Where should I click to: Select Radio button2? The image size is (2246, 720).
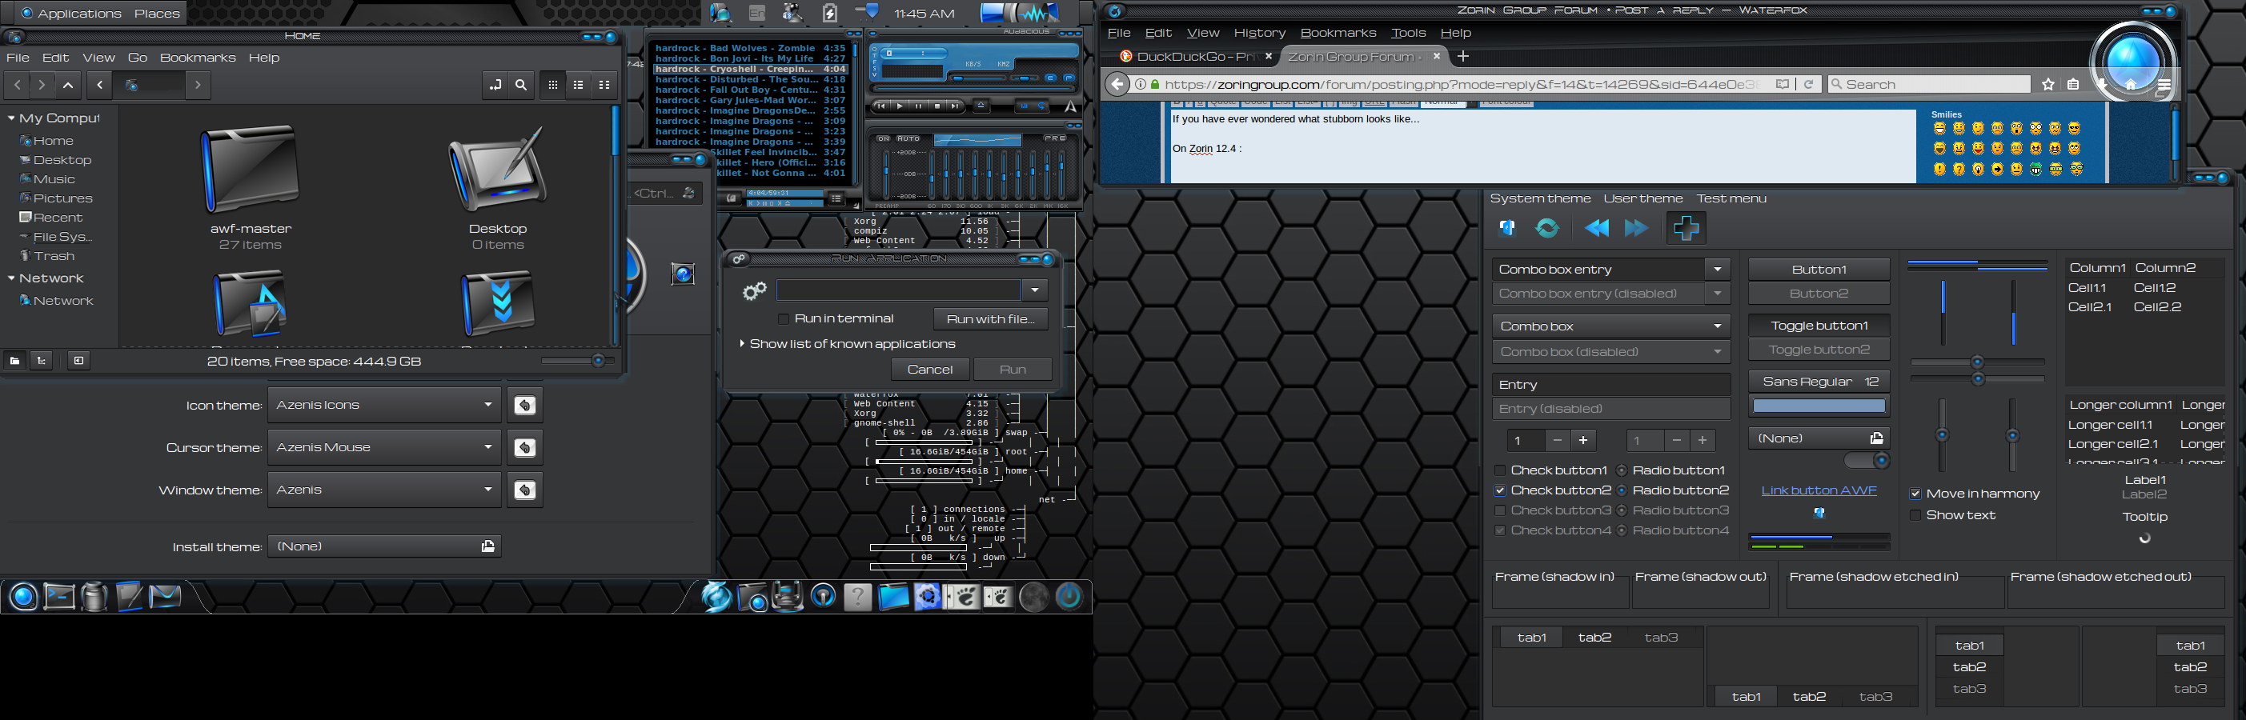pyautogui.click(x=1622, y=490)
